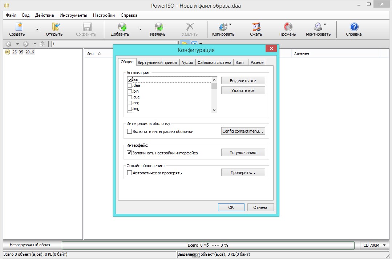392x259 pixels.
Task: Click the Добавить (add files) toolbar icon
Action: 122,27
